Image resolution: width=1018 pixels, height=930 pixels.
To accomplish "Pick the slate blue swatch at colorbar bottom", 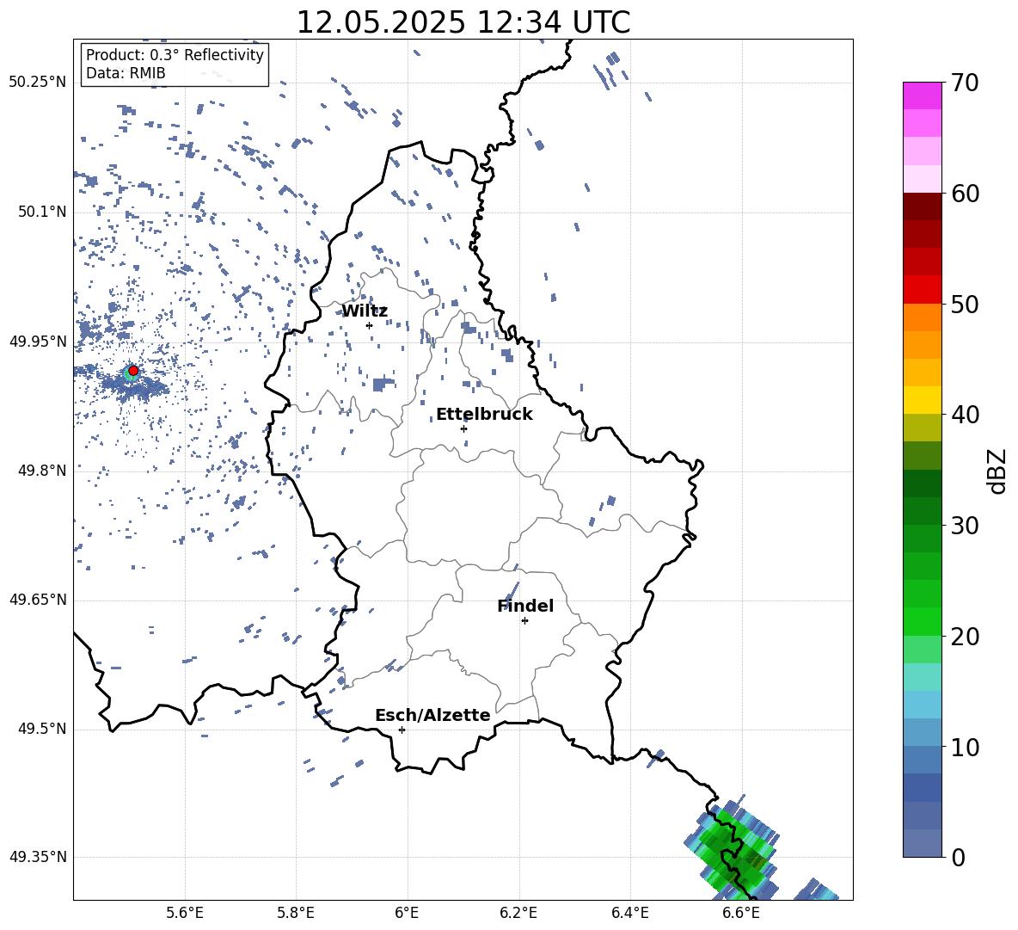I will tap(922, 843).
